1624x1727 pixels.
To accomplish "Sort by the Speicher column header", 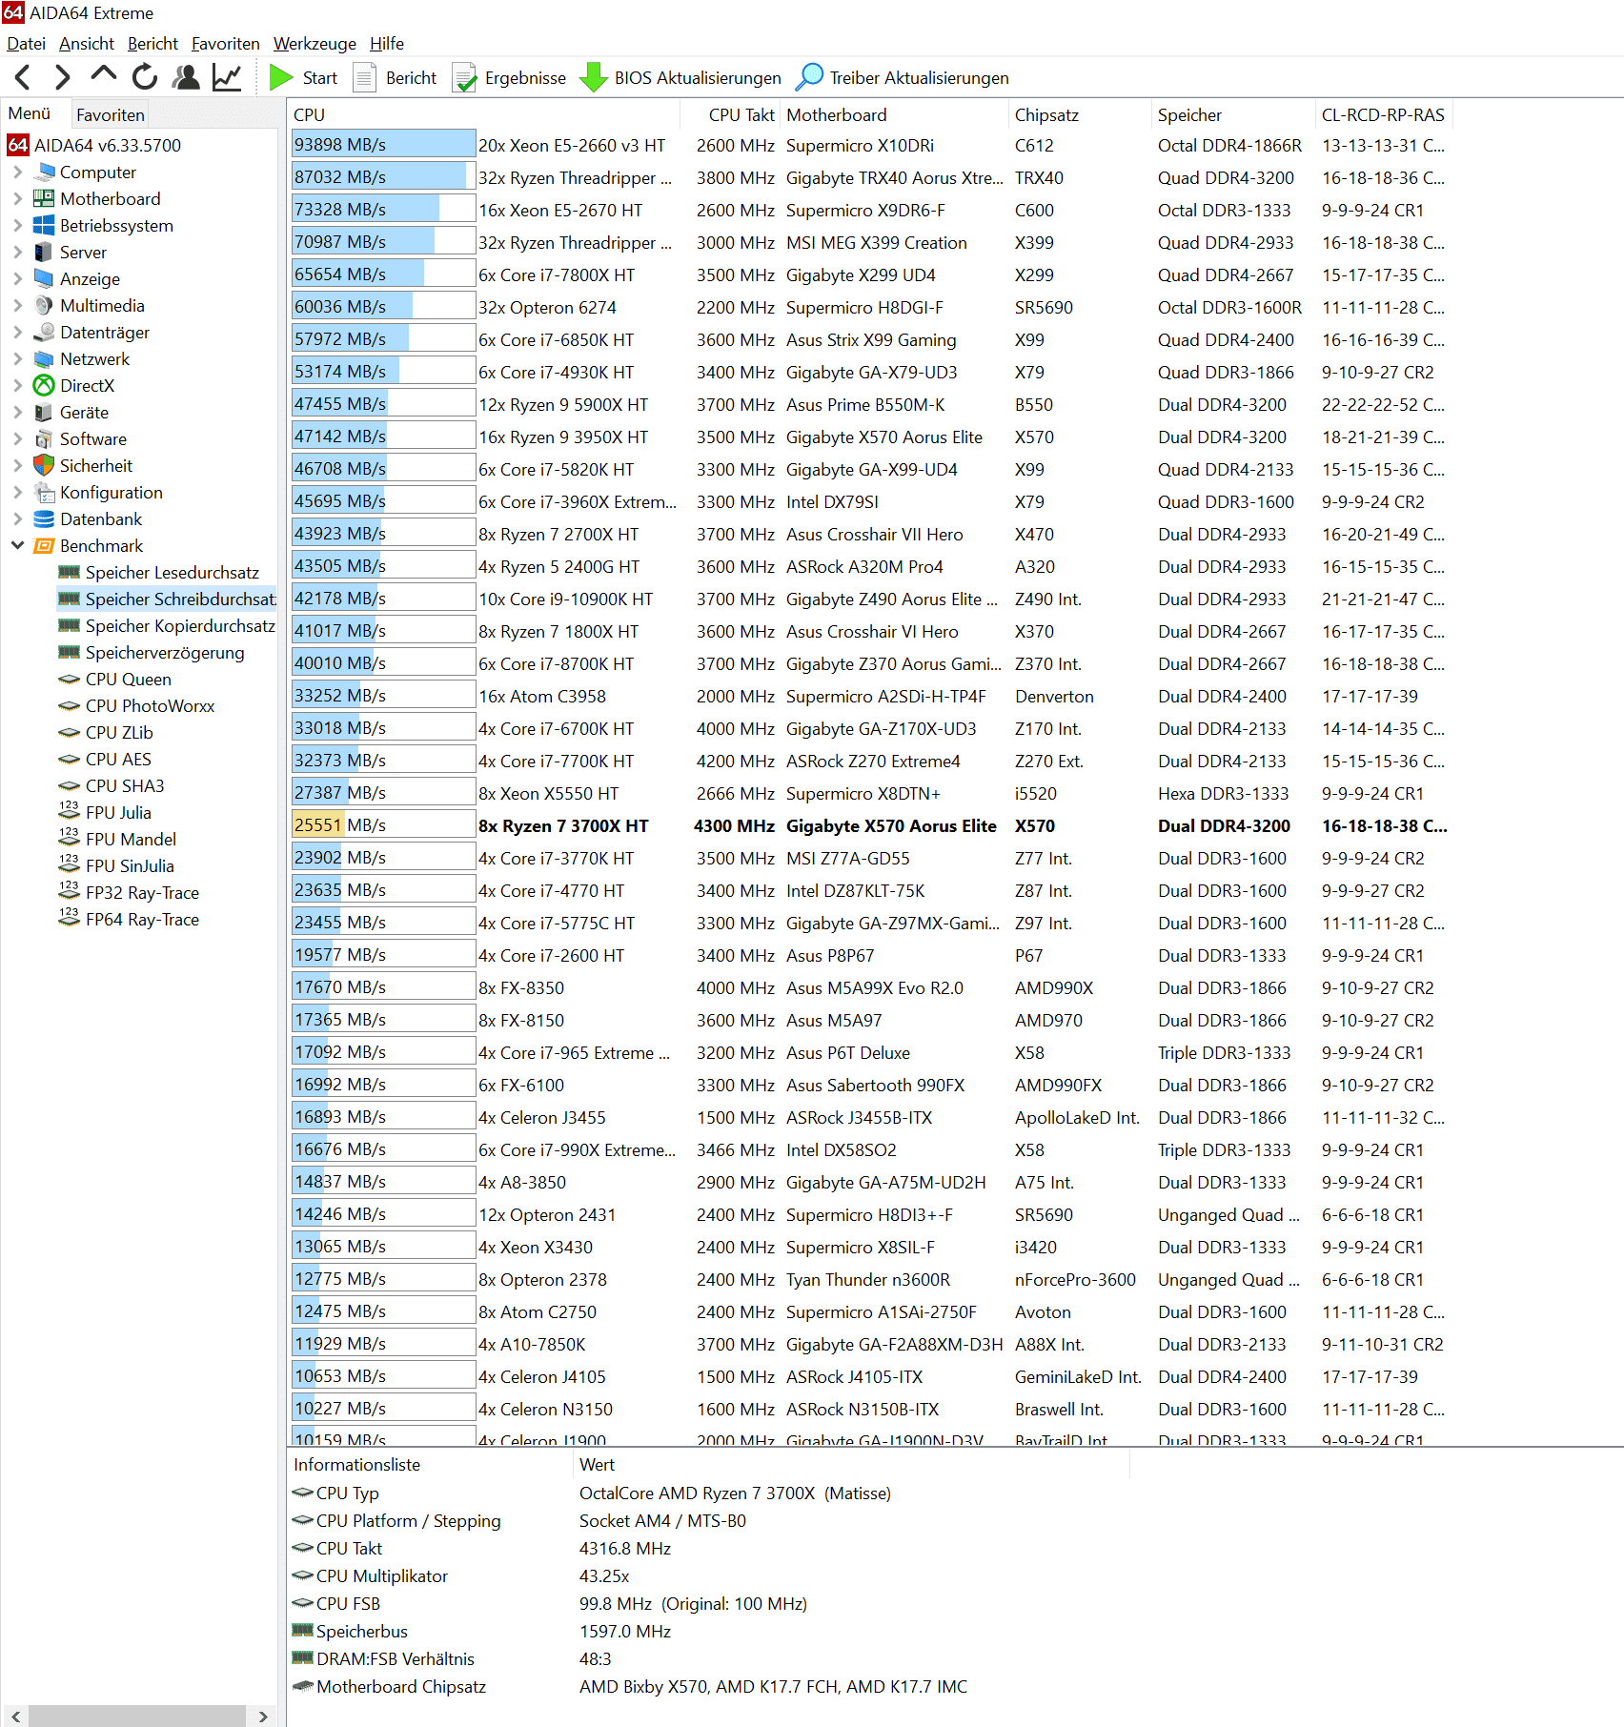I will click(x=1233, y=115).
